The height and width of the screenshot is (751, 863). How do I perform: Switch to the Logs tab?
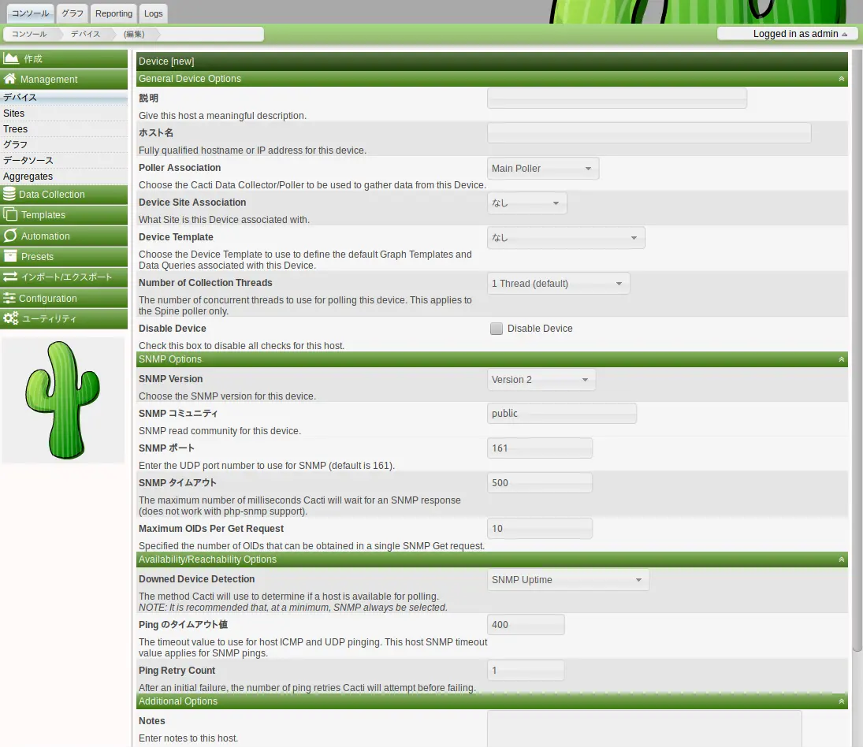(x=154, y=13)
